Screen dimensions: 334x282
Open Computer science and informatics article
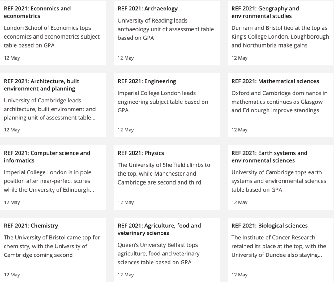pyautogui.click(x=47, y=157)
